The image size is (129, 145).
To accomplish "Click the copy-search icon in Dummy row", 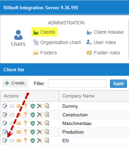I will (47, 106).
